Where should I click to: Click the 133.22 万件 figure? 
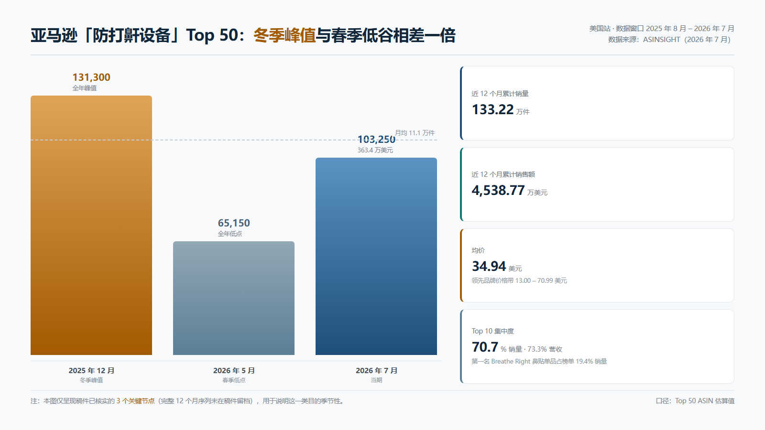[x=501, y=110]
